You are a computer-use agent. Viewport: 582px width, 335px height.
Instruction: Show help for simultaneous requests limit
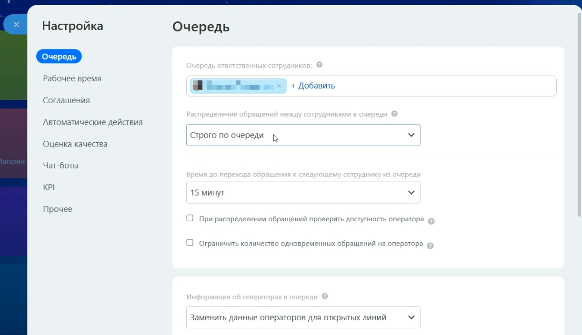pyautogui.click(x=430, y=246)
